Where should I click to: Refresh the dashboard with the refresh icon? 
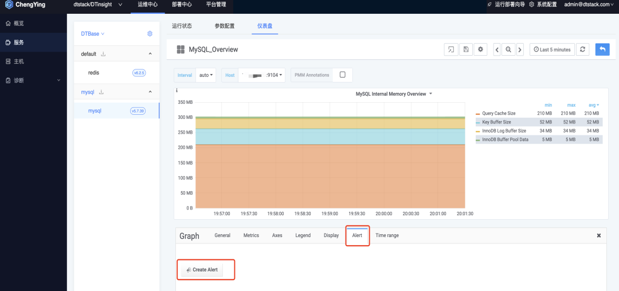583,49
